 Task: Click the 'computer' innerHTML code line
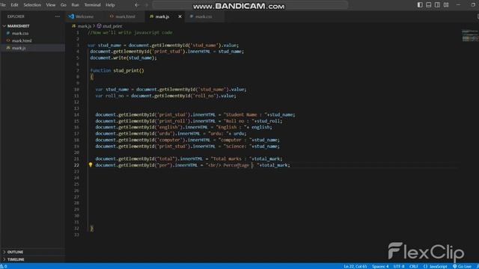188,140
